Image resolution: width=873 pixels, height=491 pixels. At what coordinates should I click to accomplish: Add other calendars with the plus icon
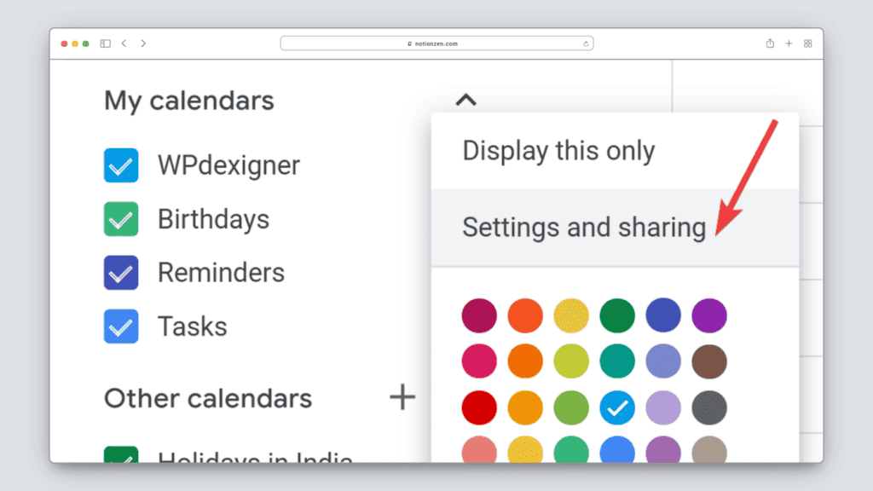(x=402, y=396)
